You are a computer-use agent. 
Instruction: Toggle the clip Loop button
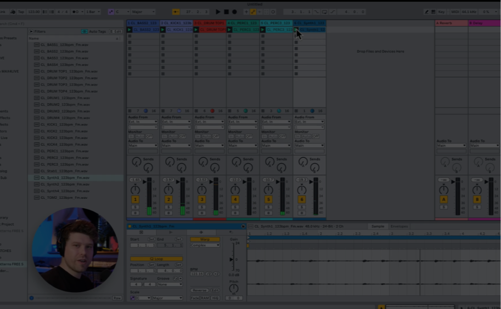coord(156,259)
